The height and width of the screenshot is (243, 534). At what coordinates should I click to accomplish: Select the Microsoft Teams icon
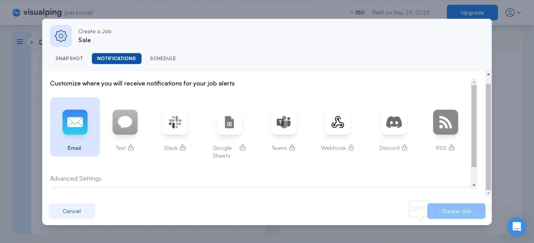tap(284, 122)
